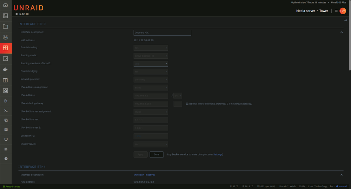Click the IPv4 DNS server 2 field
The width and height of the screenshot is (351, 189).
tap(151, 128)
